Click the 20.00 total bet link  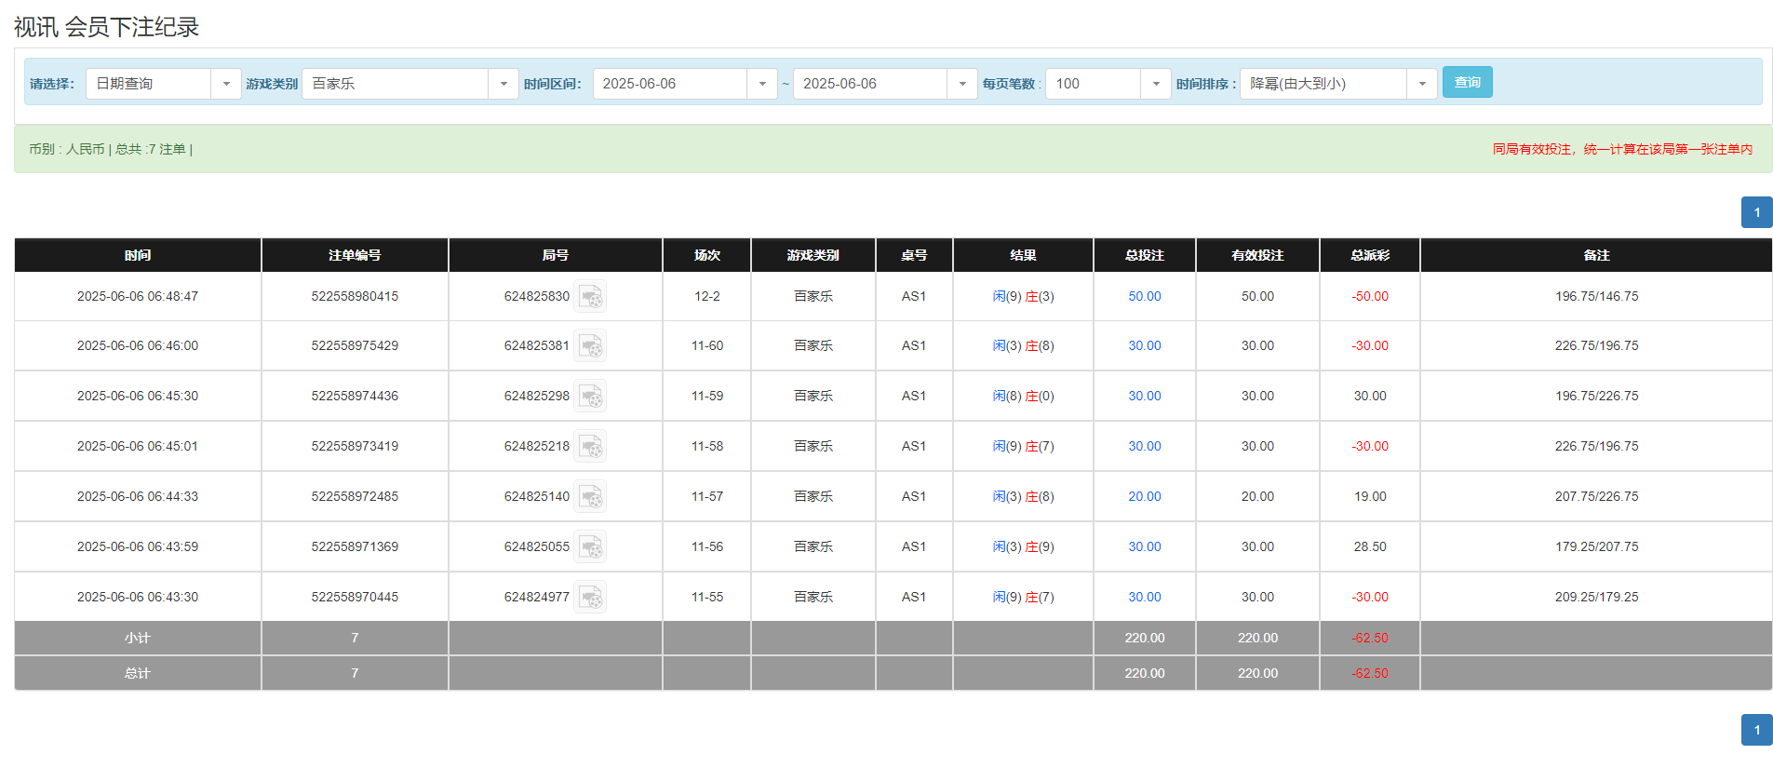1144,497
